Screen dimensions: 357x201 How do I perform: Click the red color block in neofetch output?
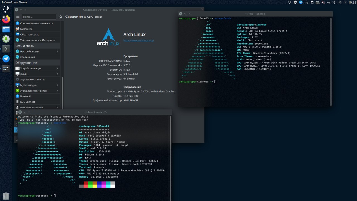86,183
